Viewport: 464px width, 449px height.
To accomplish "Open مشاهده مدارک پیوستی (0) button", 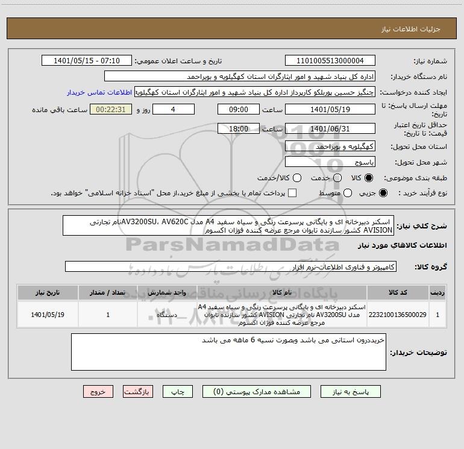I will [x=257, y=392].
